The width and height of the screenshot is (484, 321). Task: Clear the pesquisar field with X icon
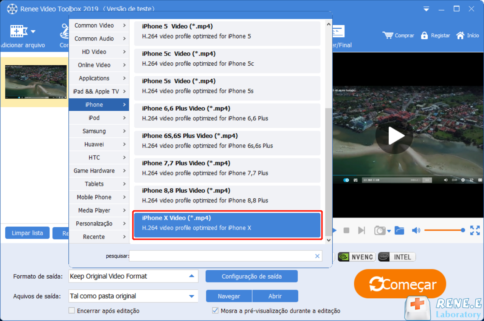[317, 256]
